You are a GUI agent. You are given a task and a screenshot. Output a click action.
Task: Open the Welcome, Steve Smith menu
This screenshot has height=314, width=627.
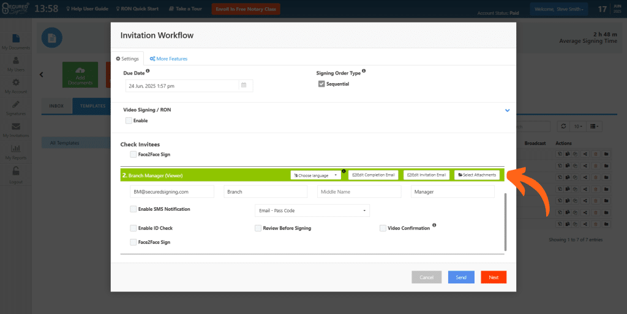(558, 9)
